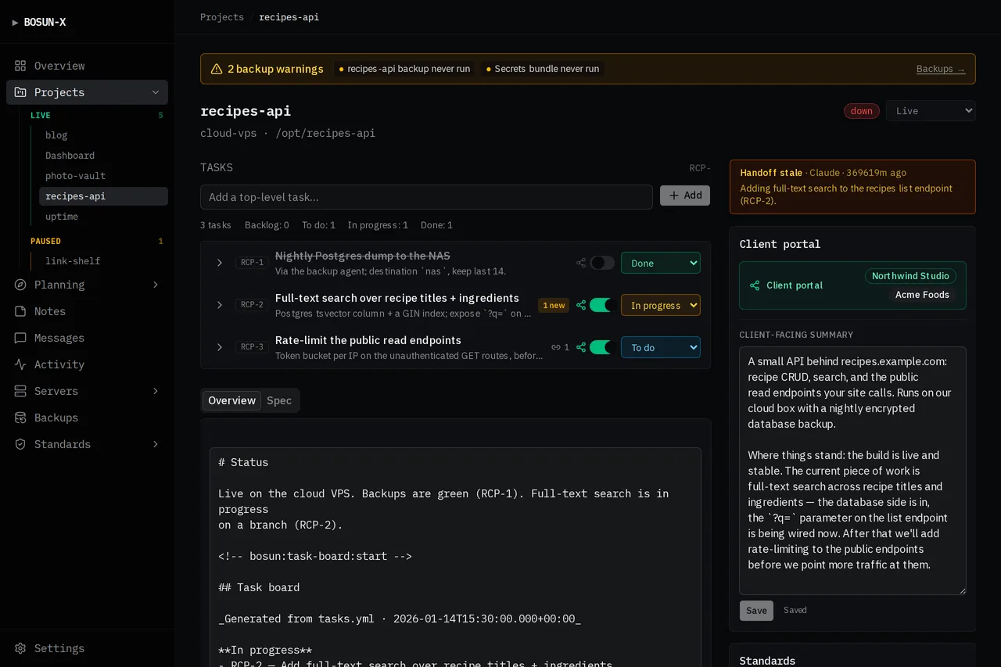This screenshot has height=667, width=1001.
Task: Open Overview via its grid icon
Action: 20,66
